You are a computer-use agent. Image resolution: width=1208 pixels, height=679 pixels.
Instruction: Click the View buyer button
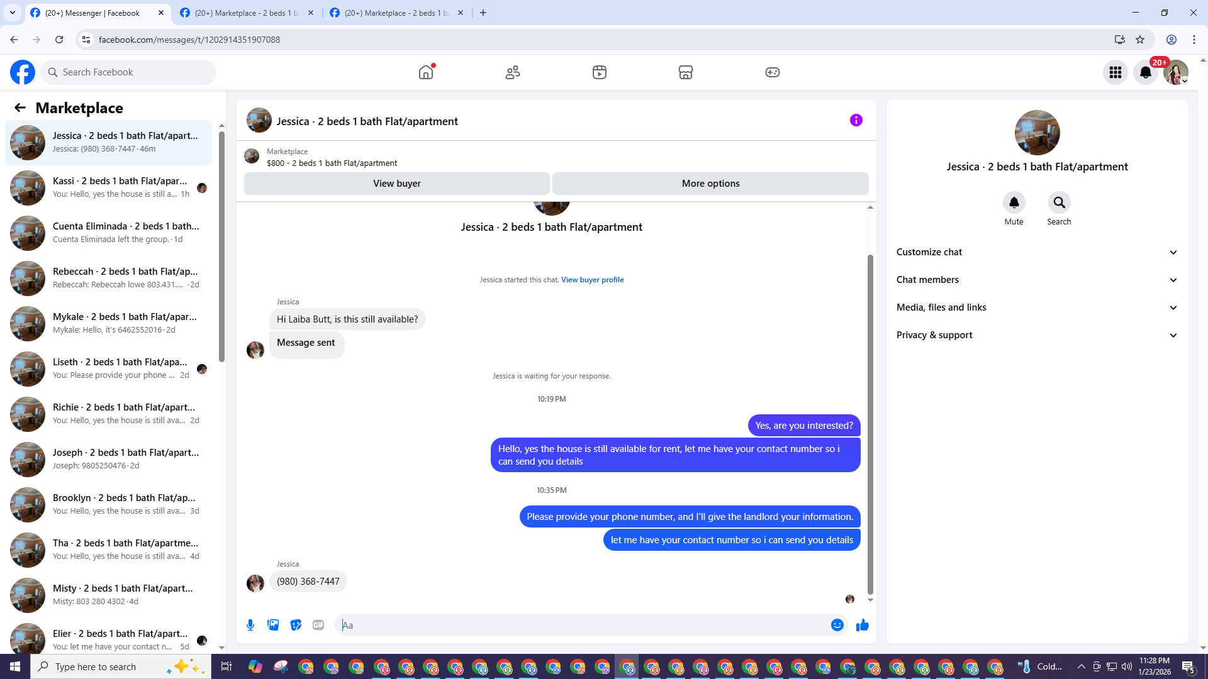point(396,184)
